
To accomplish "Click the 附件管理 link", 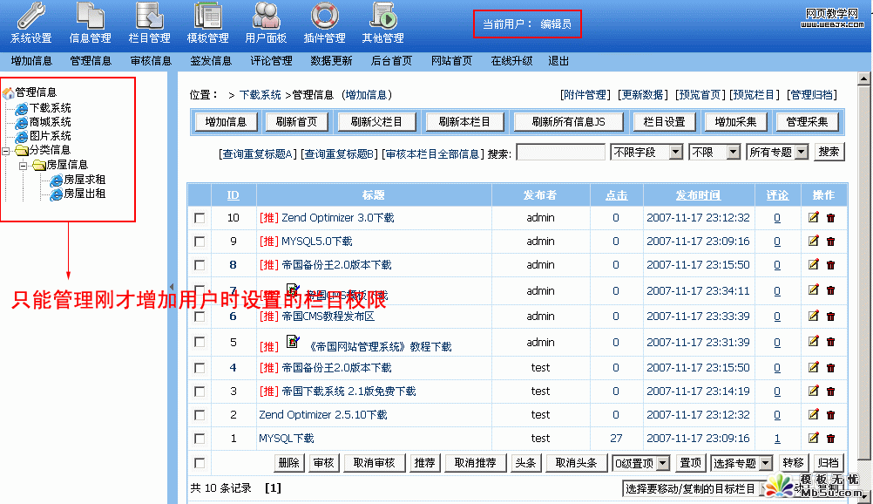I will (585, 95).
